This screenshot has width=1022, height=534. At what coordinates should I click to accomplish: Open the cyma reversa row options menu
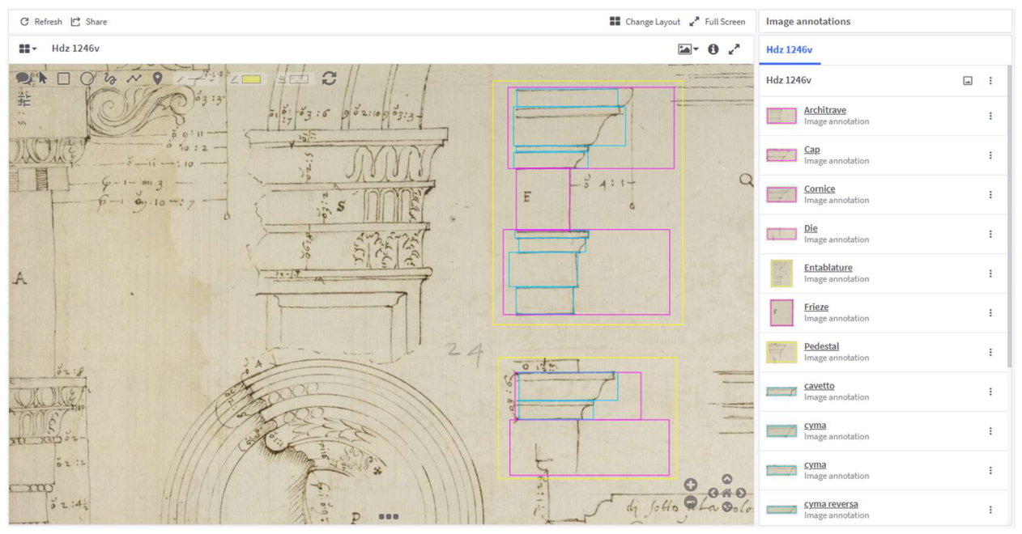click(x=990, y=510)
